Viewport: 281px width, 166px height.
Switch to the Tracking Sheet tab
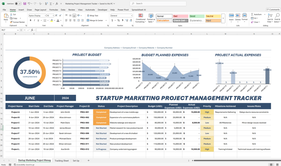click(x=61, y=161)
